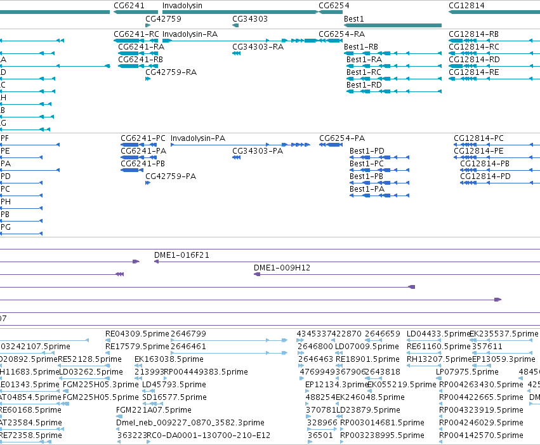Image resolution: width=540 pixels, height=445 pixels.
Task: Select the RE52128.5prime EST label
Action: [89, 359]
